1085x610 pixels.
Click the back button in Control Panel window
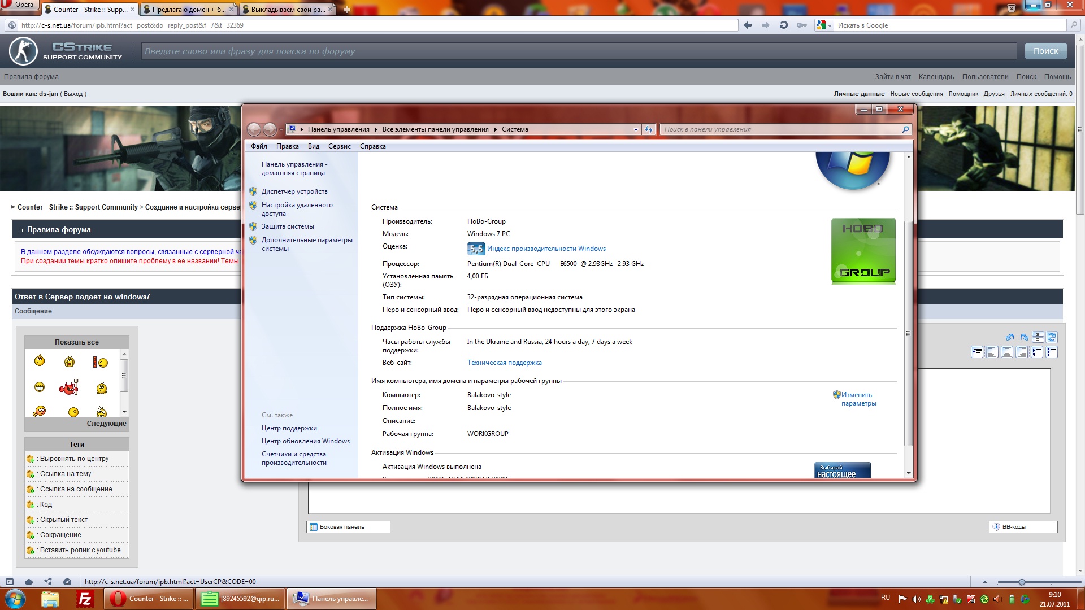coord(254,130)
